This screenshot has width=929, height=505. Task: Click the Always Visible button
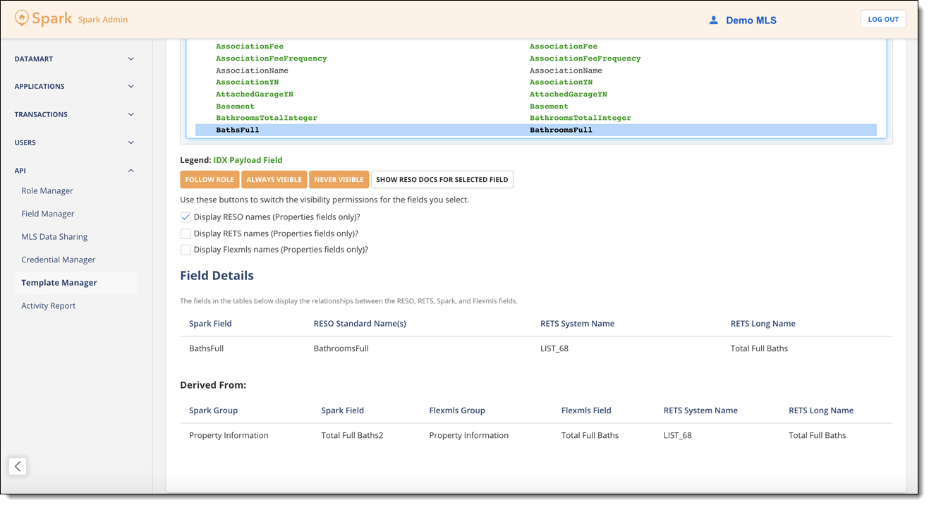[x=274, y=180]
